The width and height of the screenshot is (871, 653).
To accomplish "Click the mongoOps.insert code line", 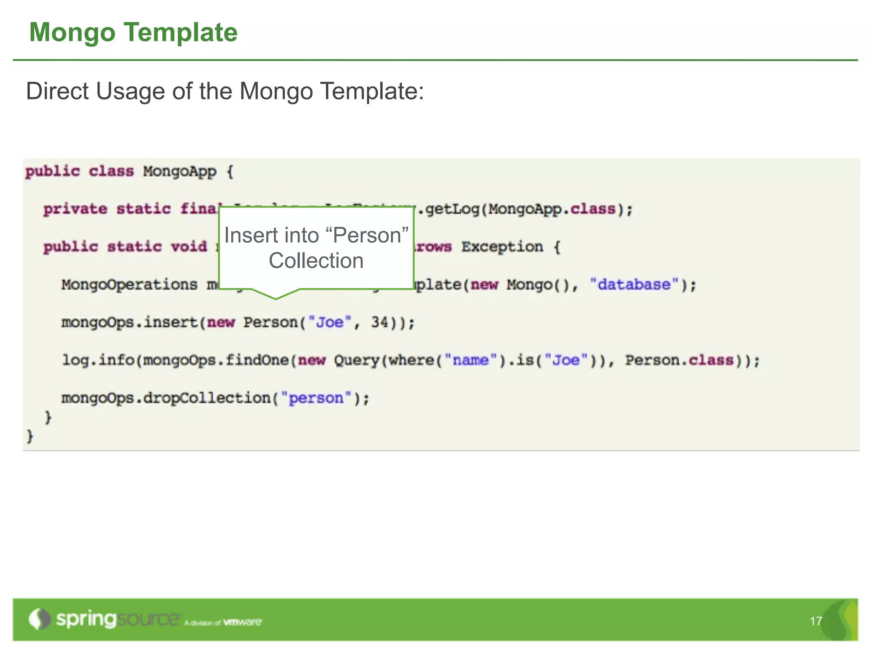I will (237, 322).
